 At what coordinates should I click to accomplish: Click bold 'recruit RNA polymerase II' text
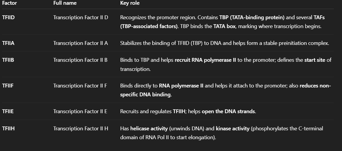205,60
